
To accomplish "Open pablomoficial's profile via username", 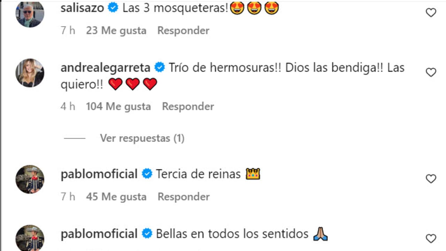I will pos(99,174).
